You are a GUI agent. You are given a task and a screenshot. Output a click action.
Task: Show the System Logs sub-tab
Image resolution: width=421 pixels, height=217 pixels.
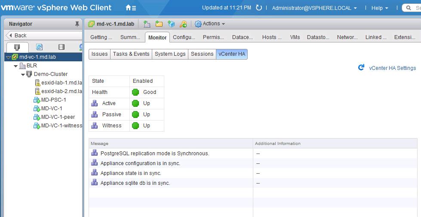(x=170, y=54)
